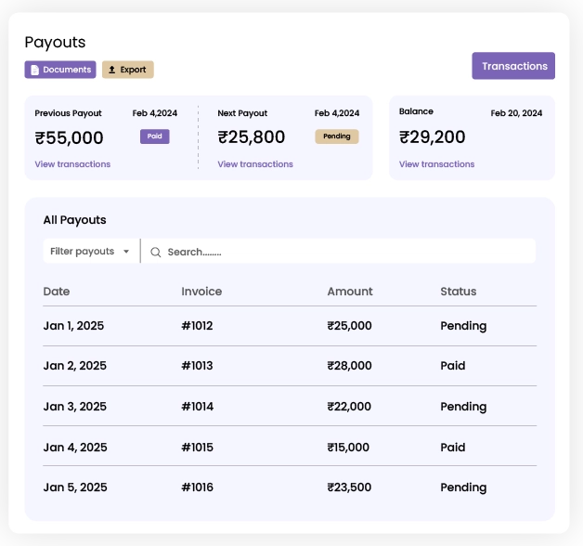Click the ₹22,000 amount cell
This screenshot has height=546, width=583.
(349, 407)
